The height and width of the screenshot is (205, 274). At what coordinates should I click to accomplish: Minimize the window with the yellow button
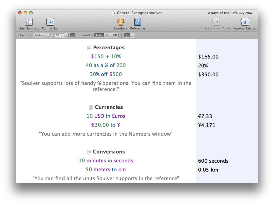tap(25, 13)
